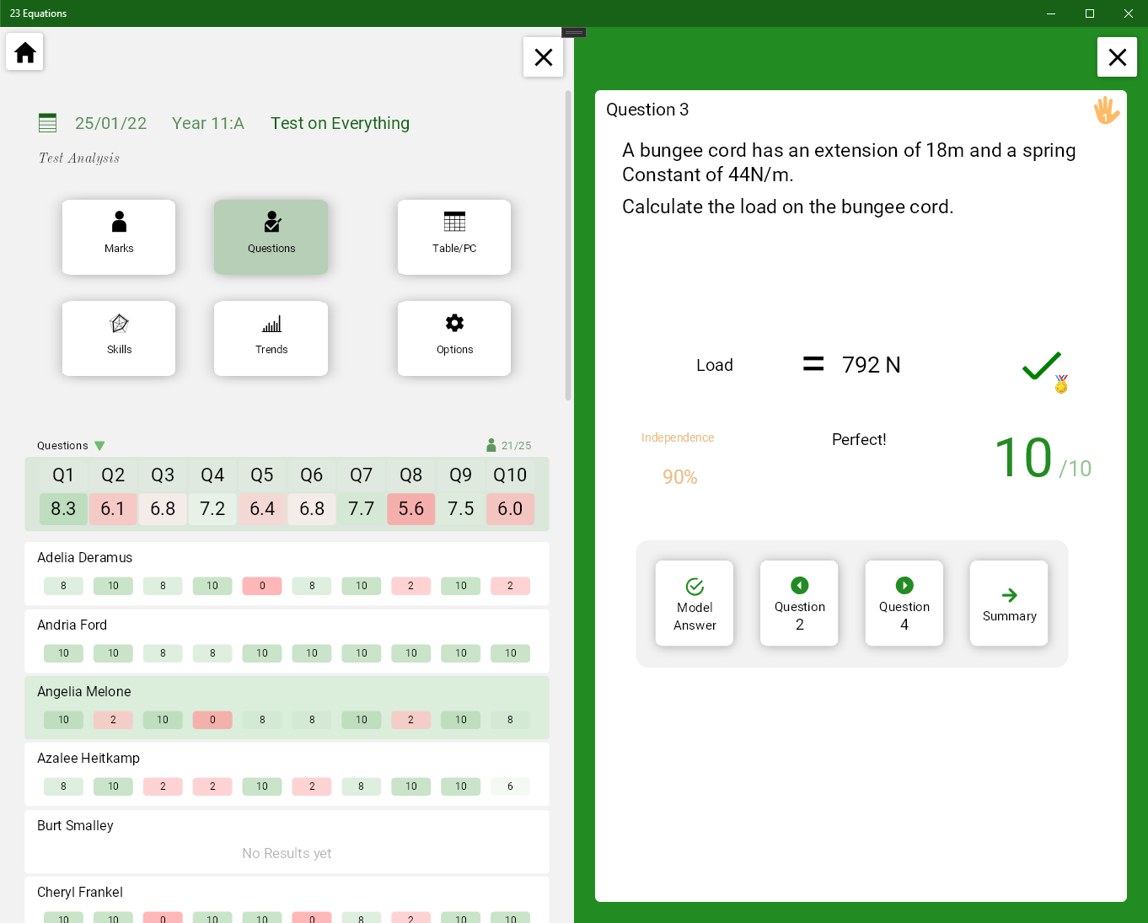Click the Q8 average score 5.6
The height and width of the screenshot is (923, 1148).
coord(411,509)
